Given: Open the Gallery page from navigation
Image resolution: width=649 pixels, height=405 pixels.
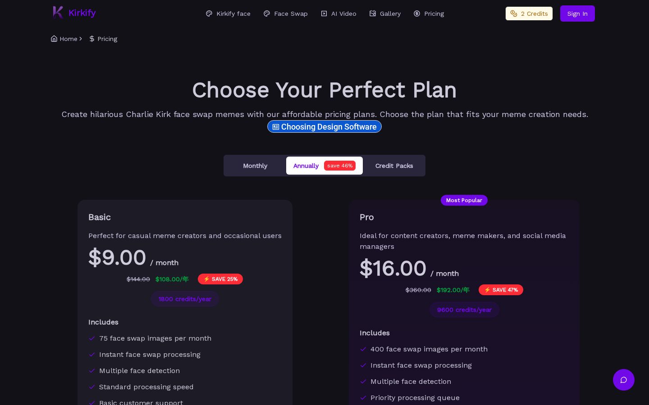Looking at the screenshot, I should tap(385, 13).
